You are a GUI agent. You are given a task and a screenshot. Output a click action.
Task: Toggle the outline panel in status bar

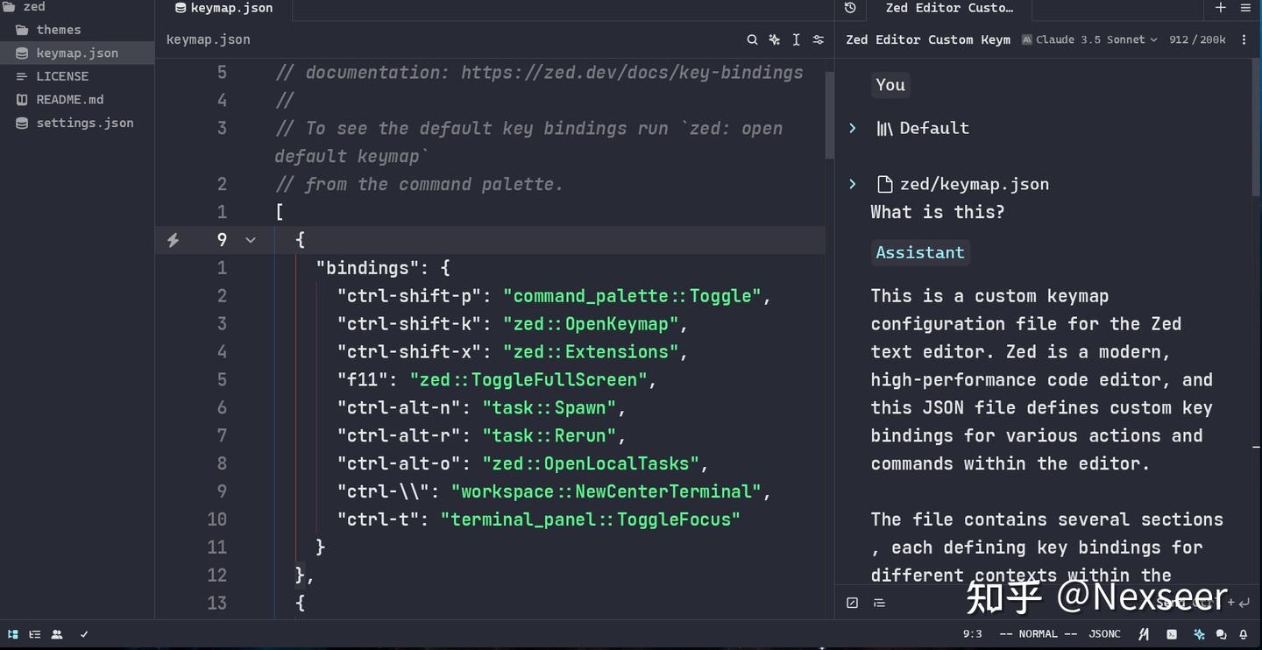(x=35, y=634)
